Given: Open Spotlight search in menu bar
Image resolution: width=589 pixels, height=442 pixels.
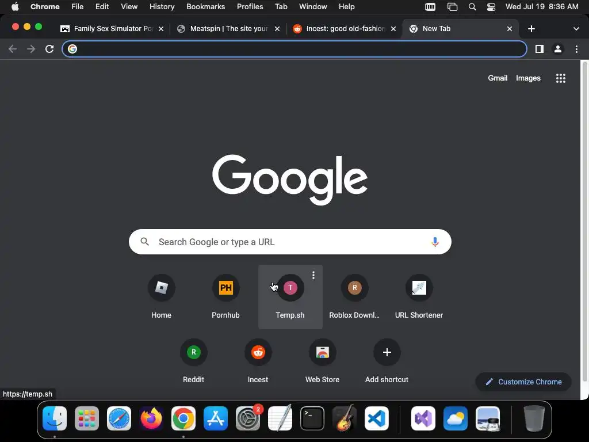Looking at the screenshot, I should pos(472,7).
